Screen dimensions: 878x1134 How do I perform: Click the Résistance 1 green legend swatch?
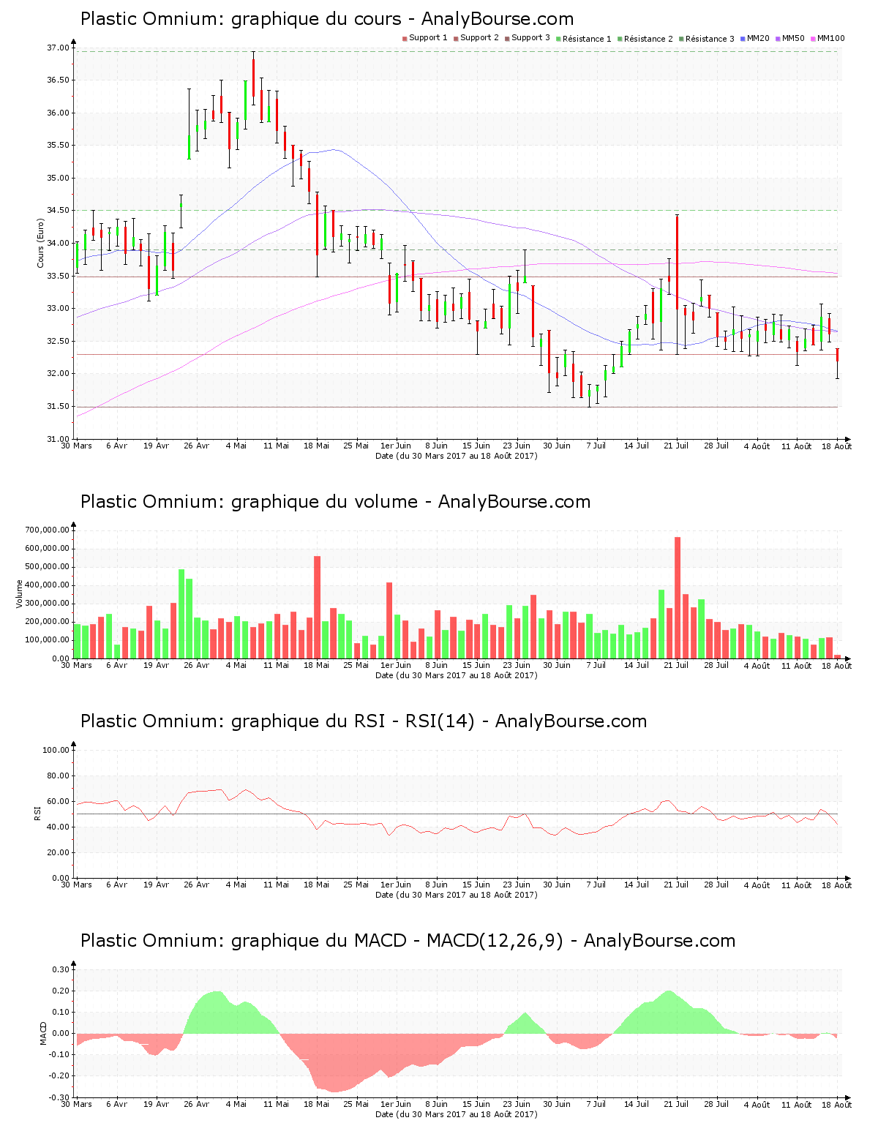coord(558,39)
